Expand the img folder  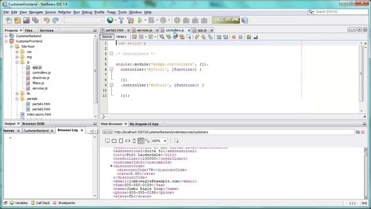pyautogui.click(x=17, y=57)
